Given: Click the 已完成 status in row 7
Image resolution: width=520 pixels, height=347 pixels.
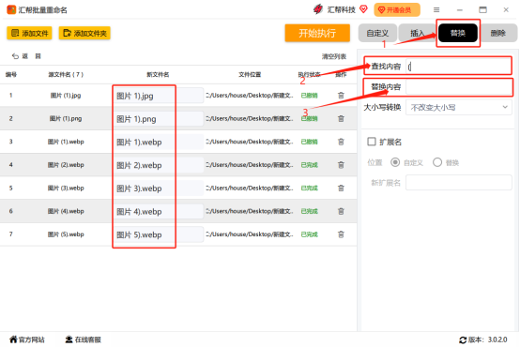Looking at the screenshot, I should 310,234.
